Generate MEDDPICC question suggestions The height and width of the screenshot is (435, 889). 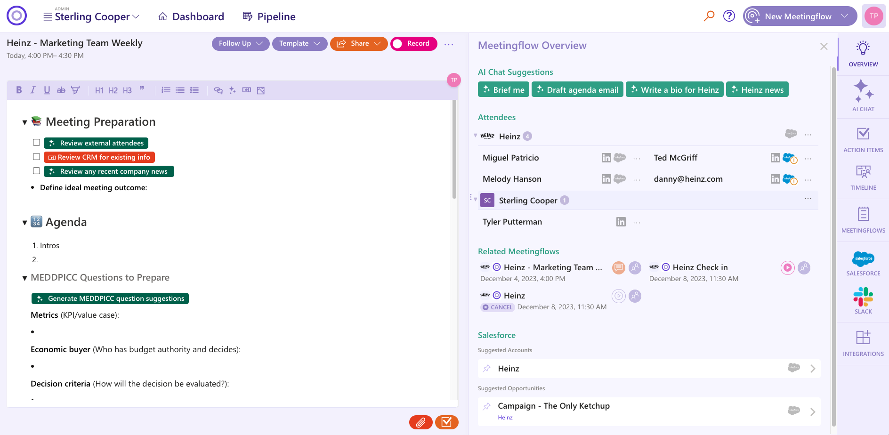click(110, 298)
